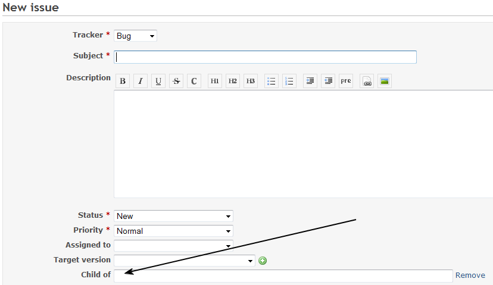Viewport: 493px width, 285px height.
Task: Add new target version with green plus
Action: tap(263, 261)
